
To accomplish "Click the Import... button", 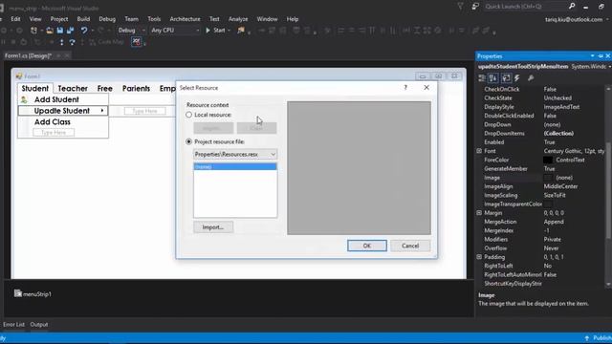I will [213, 227].
